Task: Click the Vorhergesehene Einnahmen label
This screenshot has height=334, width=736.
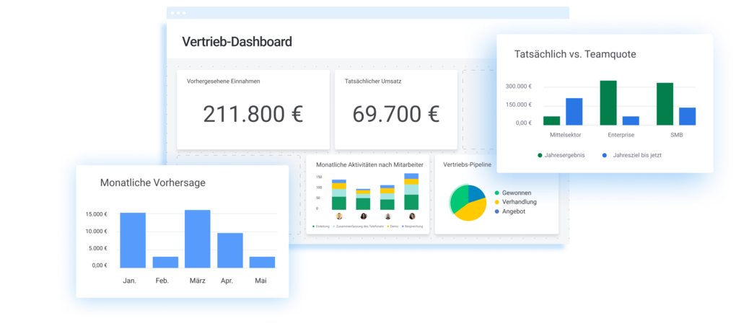Action: coord(224,81)
